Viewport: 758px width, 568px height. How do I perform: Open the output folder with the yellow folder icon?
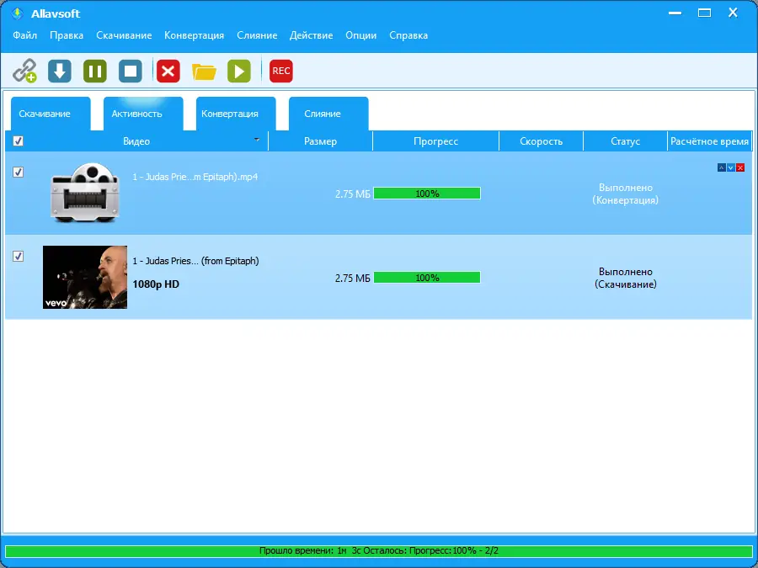pyautogui.click(x=204, y=72)
